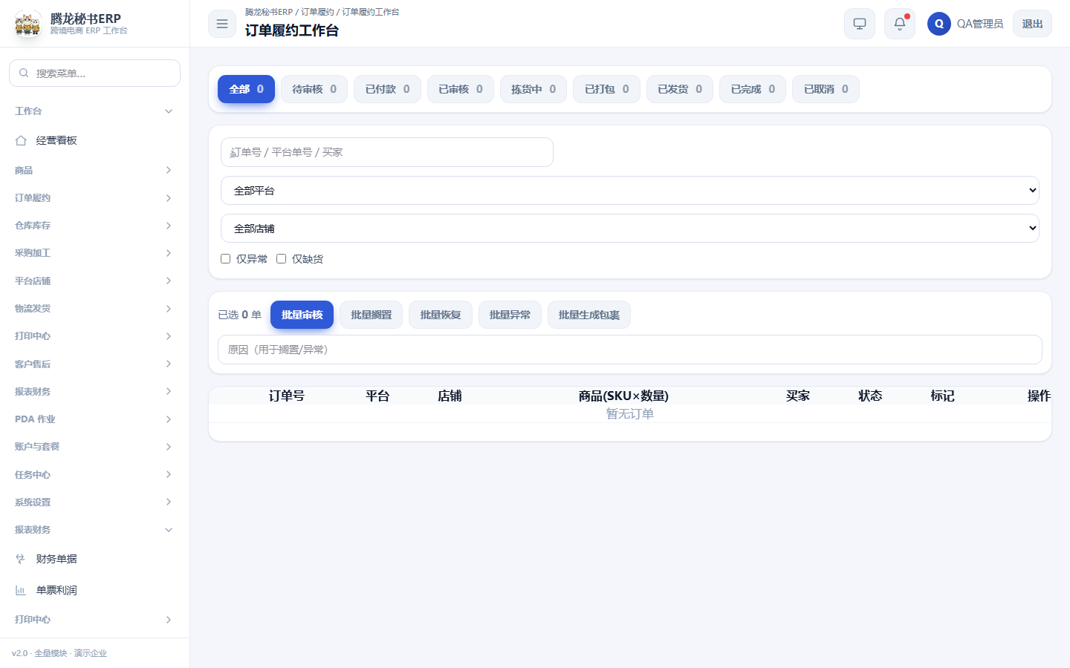Expand the 仓库库存 menu section

point(94,226)
